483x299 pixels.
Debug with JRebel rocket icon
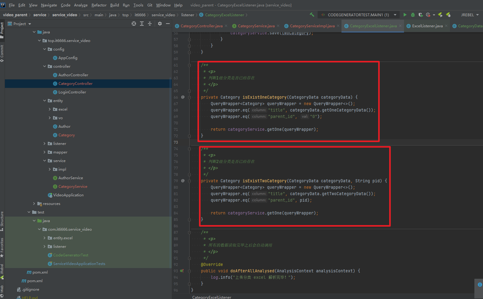pyautogui.click(x=448, y=15)
